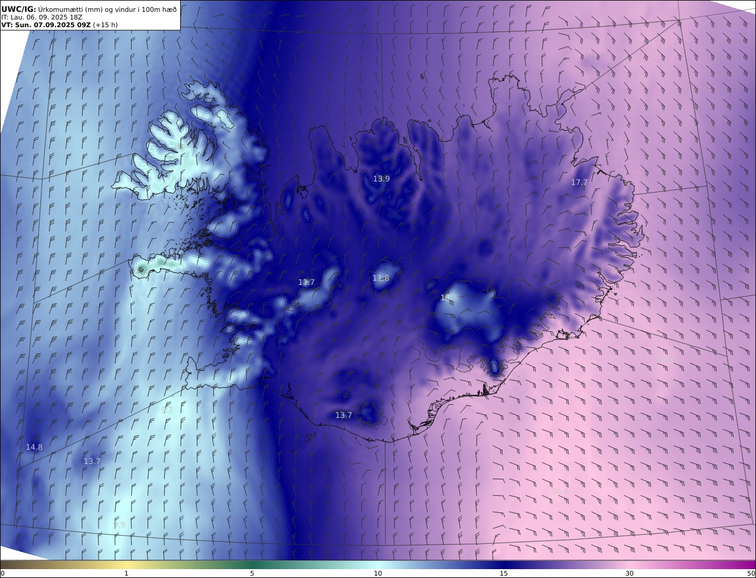756x578 pixels.
Task: Click the 15 tick on the color scale
Action: tap(504, 573)
